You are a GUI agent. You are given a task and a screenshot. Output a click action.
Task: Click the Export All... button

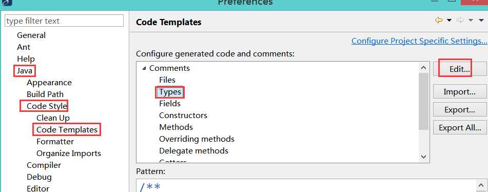coord(460,128)
